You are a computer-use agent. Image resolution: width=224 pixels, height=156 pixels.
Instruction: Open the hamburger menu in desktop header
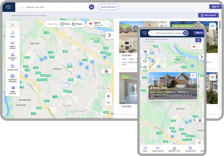tap(8, 7)
